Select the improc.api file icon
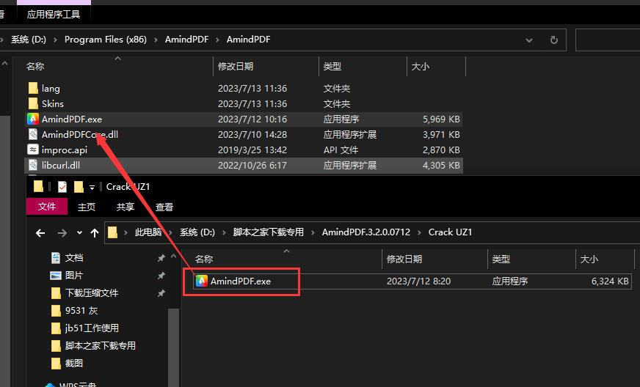The height and width of the screenshot is (387, 640). [x=33, y=150]
